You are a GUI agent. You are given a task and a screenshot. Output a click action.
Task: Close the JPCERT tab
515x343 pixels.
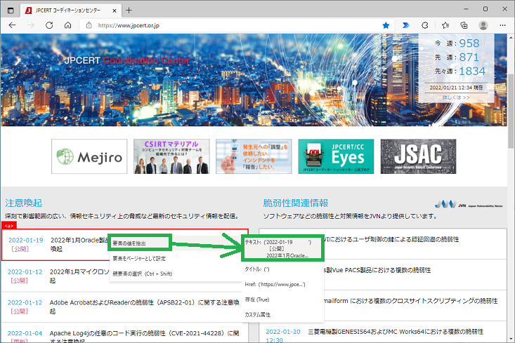coord(115,11)
